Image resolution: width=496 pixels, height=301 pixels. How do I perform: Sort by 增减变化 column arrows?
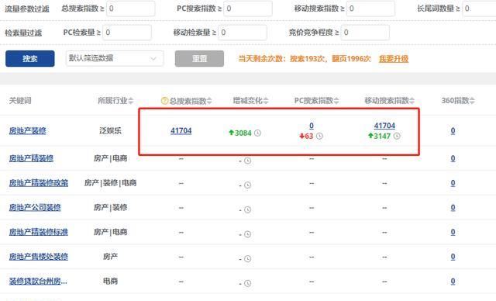point(266,101)
